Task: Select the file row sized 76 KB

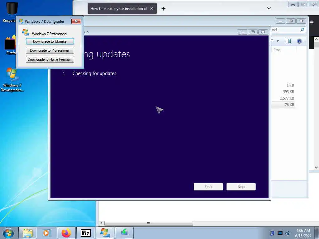Action: [x=283, y=105]
